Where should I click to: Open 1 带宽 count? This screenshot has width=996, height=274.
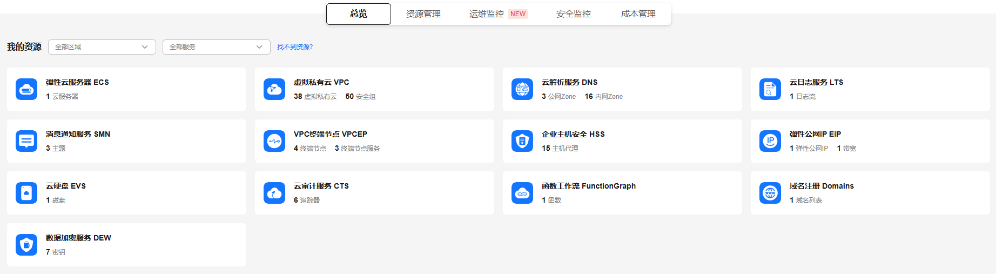coord(847,149)
